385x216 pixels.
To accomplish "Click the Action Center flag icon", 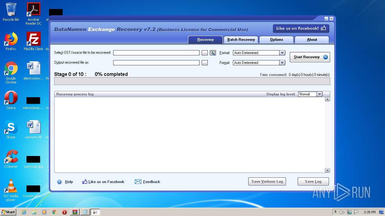I will (356, 212).
